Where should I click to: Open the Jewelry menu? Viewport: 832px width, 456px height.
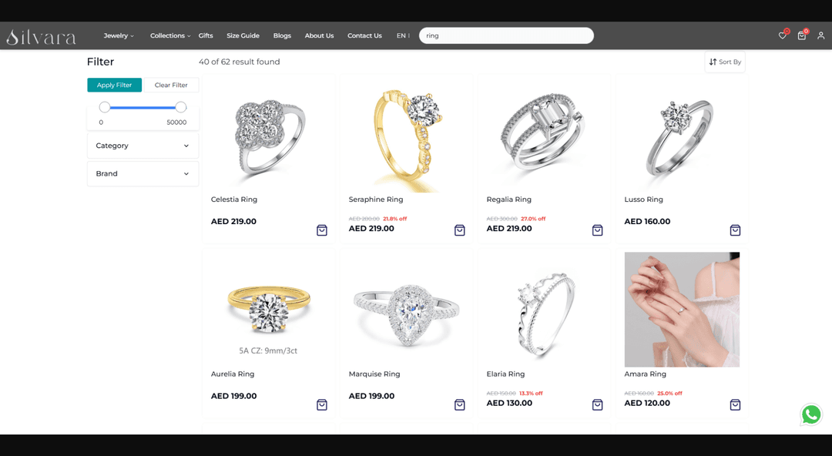point(119,35)
